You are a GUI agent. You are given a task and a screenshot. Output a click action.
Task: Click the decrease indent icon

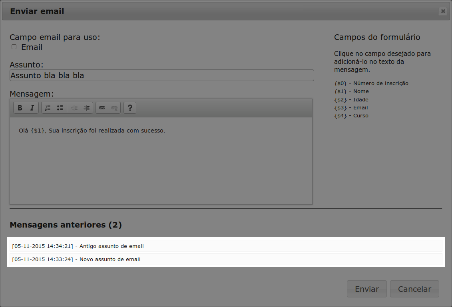[x=74, y=108]
